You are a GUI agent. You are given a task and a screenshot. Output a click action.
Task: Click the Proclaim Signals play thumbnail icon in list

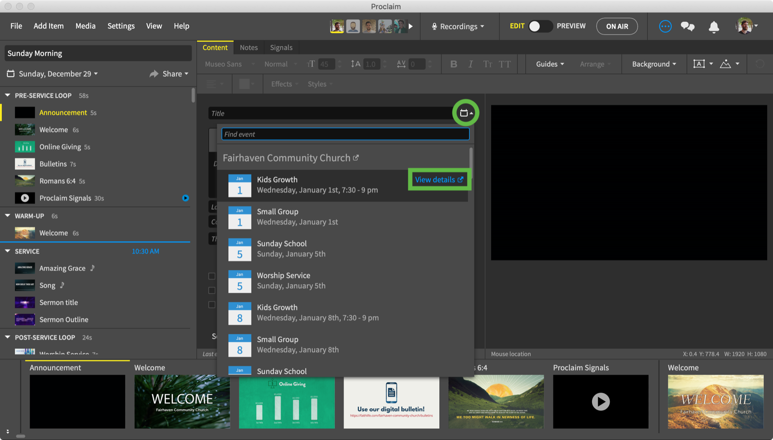pyautogui.click(x=25, y=198)
